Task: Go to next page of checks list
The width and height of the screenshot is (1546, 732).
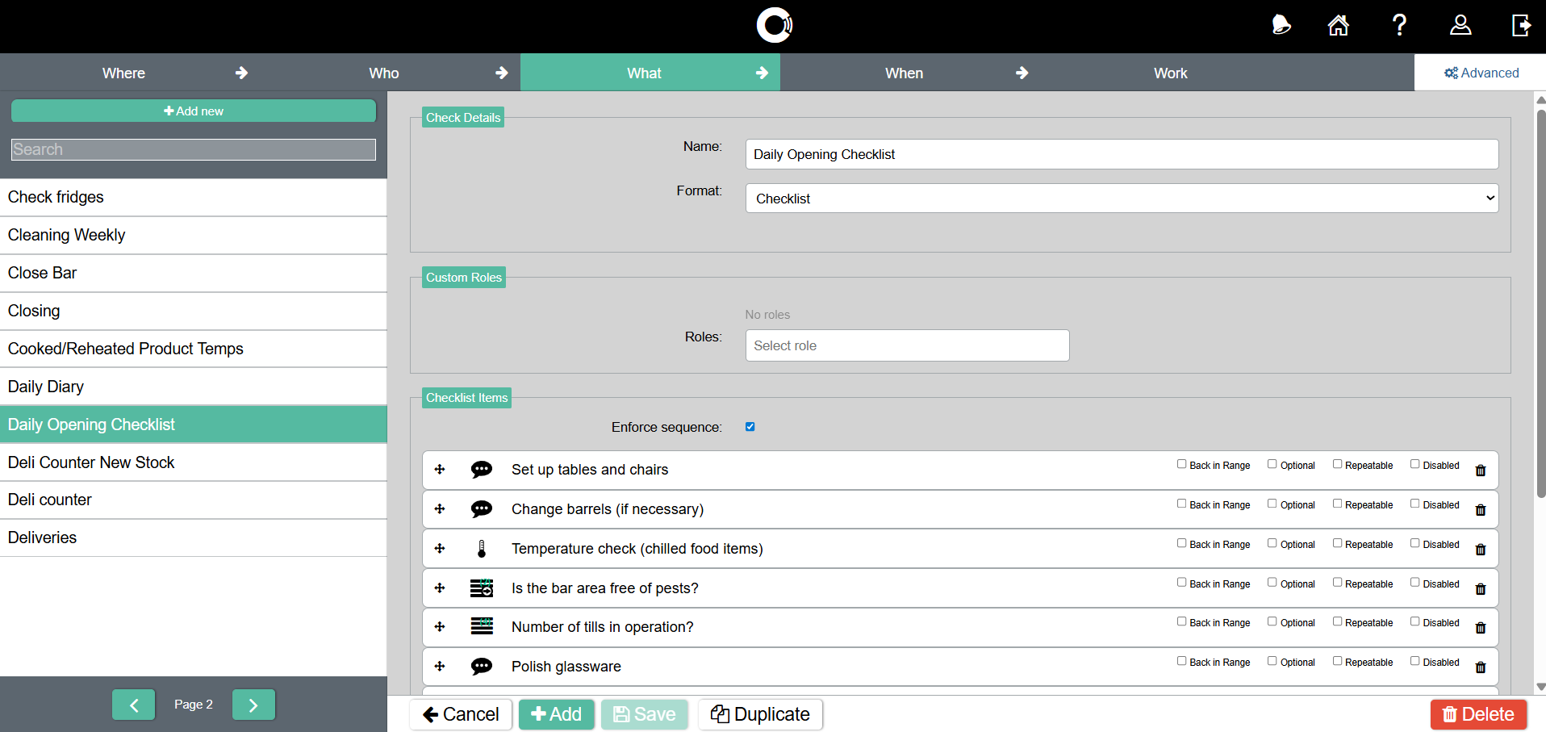Action: [253, 705]
